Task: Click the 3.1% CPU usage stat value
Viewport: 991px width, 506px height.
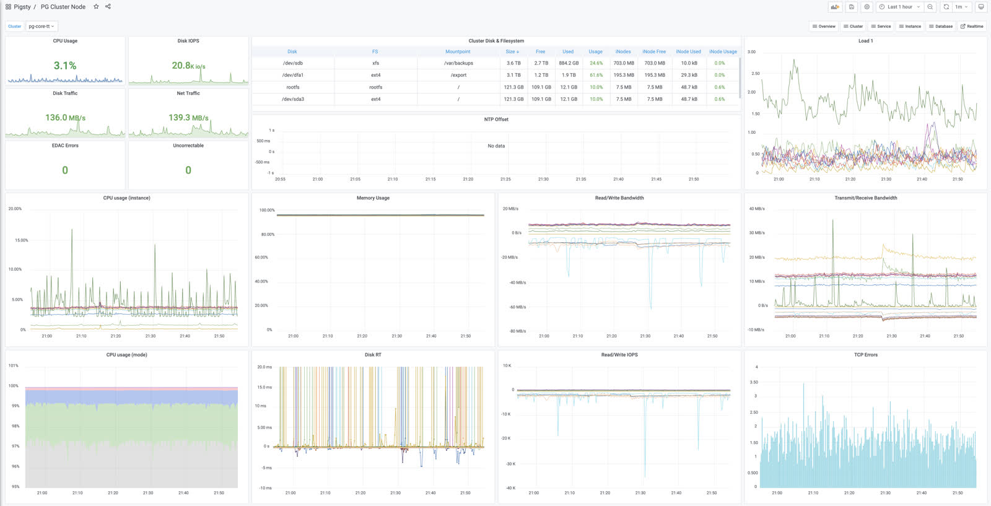Action: click(65, 66)
